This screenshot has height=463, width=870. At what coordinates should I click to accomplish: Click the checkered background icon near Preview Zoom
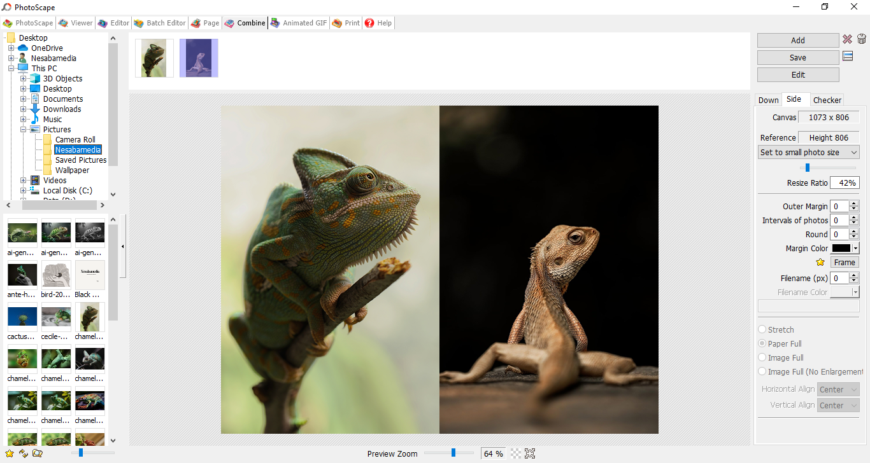tap(516, 453)
